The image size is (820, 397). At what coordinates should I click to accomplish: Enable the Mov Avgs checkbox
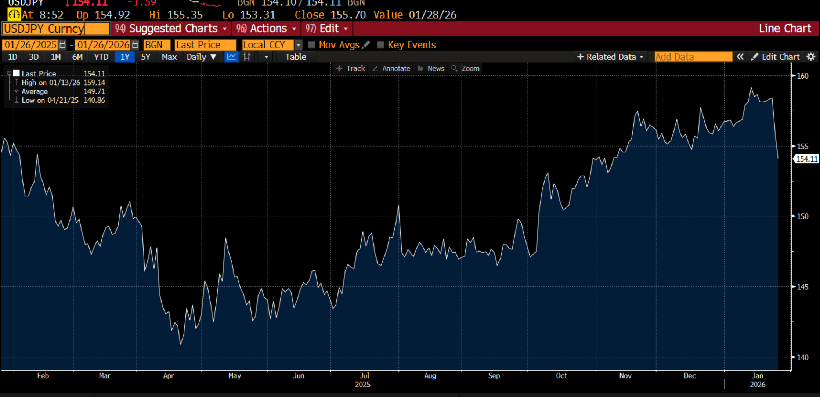pos(312,45)
